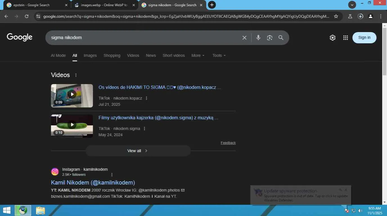The height and width of the screenshot is (216, 387).
Task: Open the Filmy użytkownika kajzerka video link
Action: pos(158,118)
